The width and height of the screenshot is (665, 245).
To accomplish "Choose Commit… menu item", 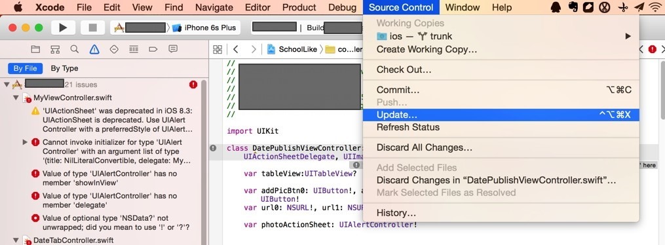I will (x=501, y=90).
